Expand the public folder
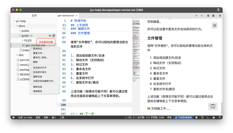233x133 pixels. tap(20, 31)
